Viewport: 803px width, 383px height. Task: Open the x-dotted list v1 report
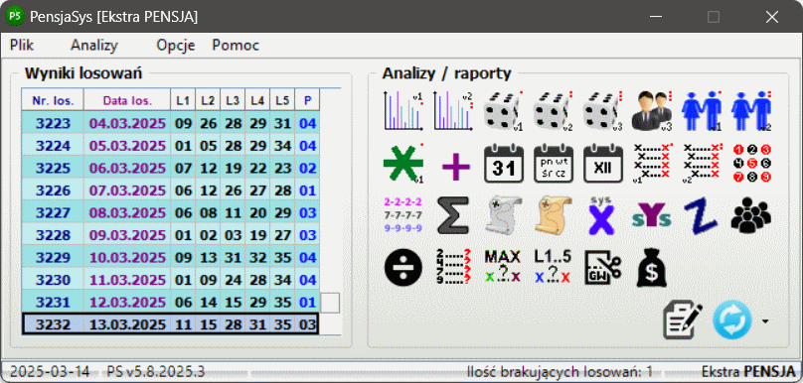652,164
